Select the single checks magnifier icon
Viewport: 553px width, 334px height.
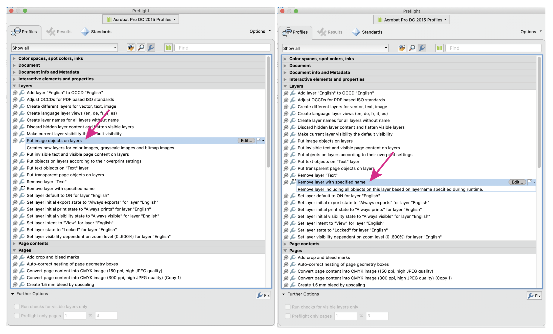pos(141,47)
